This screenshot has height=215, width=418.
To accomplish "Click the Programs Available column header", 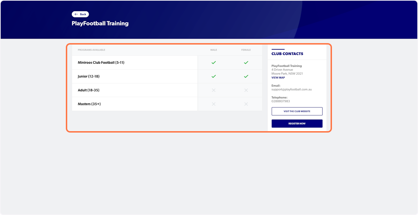I will pos(91,50).
